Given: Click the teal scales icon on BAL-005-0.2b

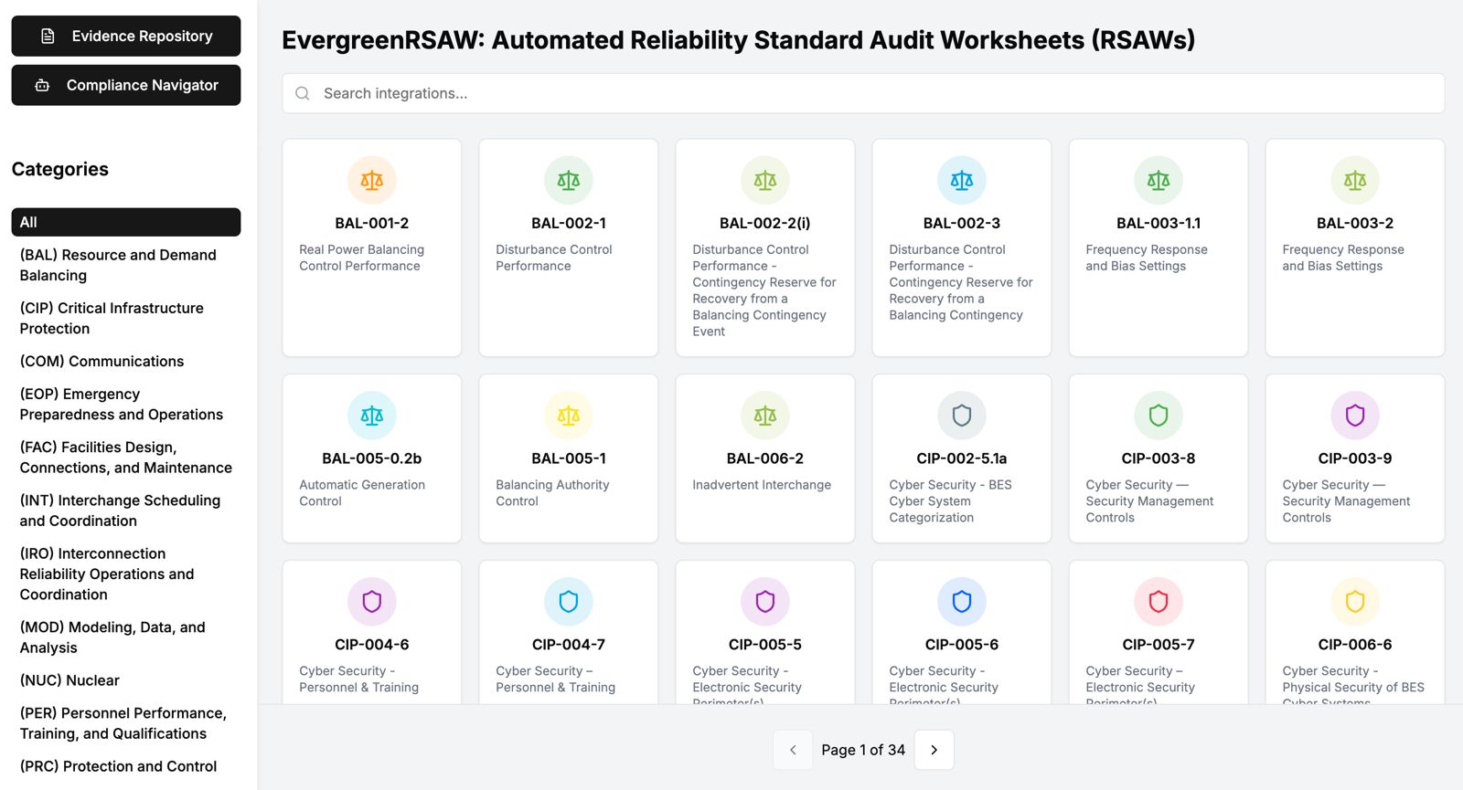Looking at the screenshot, I should pos(371,416).
